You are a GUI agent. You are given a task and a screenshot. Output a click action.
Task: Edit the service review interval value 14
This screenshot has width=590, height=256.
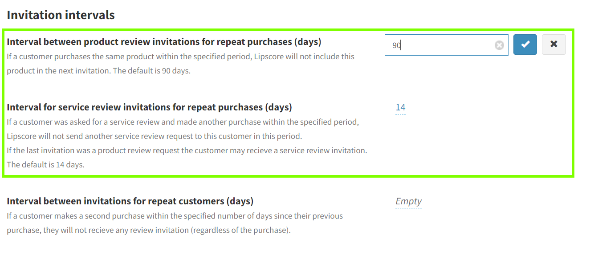(400, 107)
